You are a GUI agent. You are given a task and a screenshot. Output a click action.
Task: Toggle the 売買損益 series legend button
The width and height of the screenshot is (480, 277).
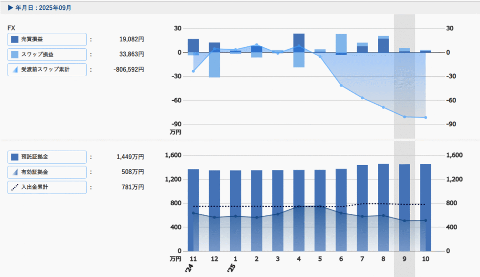pyautogui.click(x=47, y=39)
